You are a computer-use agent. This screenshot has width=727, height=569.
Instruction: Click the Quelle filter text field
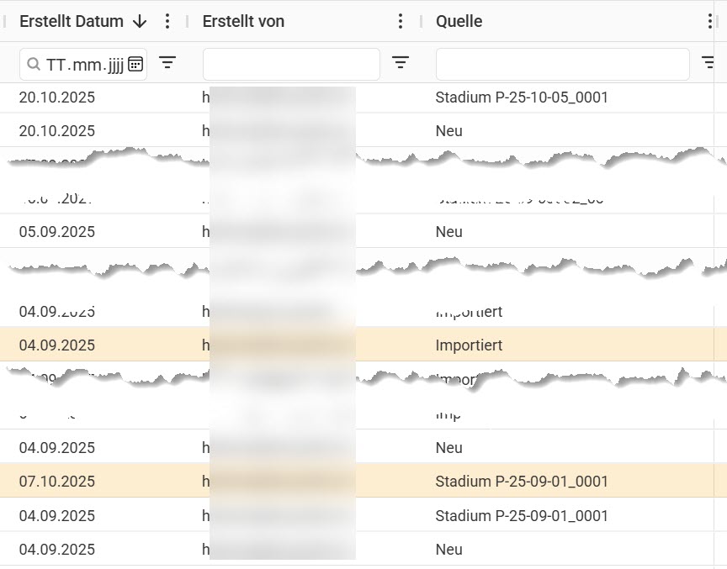[562, 64]
